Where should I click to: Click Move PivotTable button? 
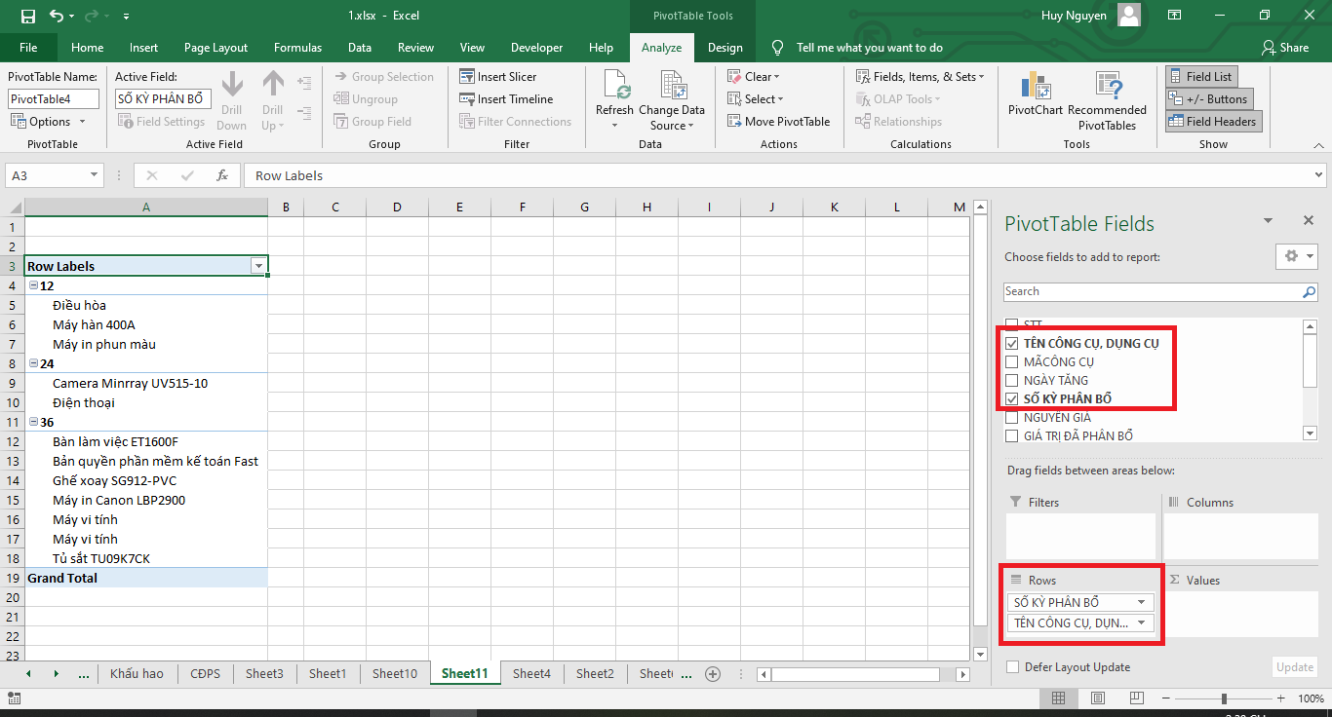click(778, 122)
